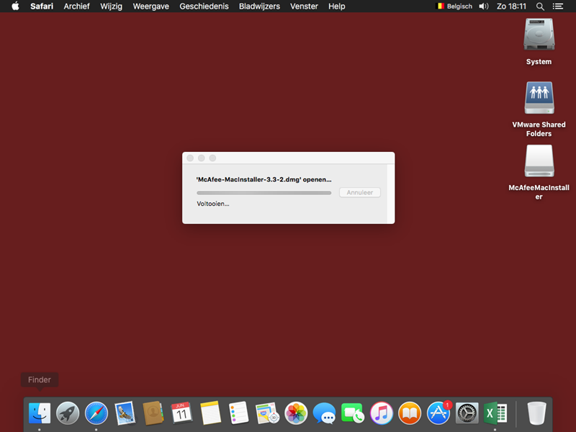Open System Preferences gear icon
This screenshot has height=432, width=576.
pos(467,413)
